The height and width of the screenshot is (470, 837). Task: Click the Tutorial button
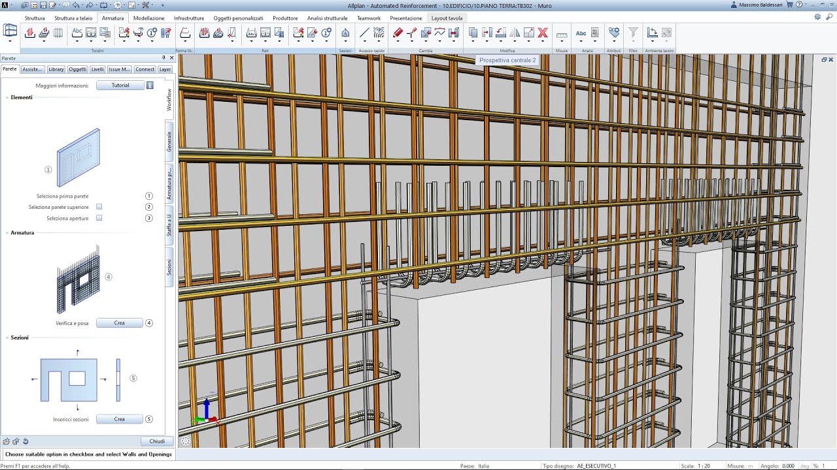pyautogui.click(x=120, y=85)
